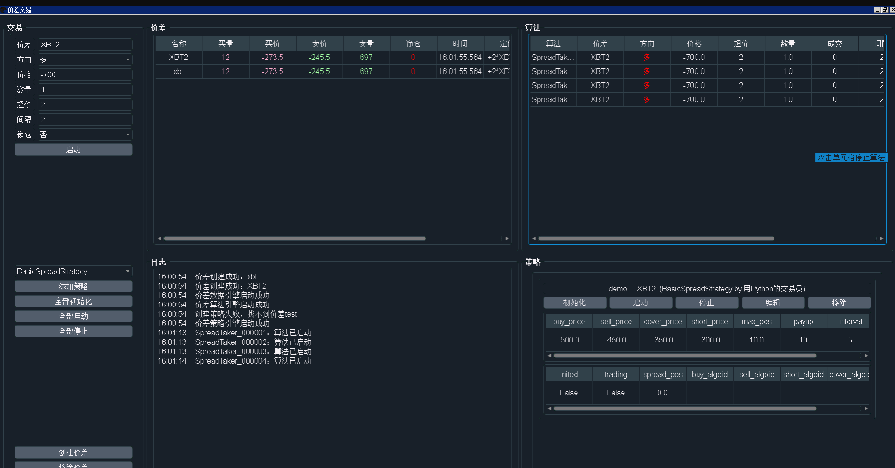Click the 全部启动 button
The width and height of the screenshot is (895, 468).
tap(74, 316)
